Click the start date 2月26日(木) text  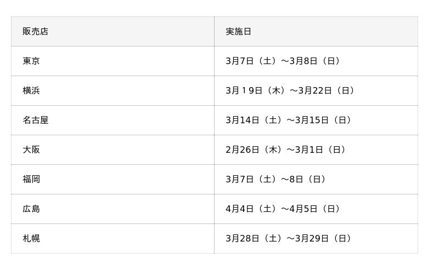tap(255, 150)
